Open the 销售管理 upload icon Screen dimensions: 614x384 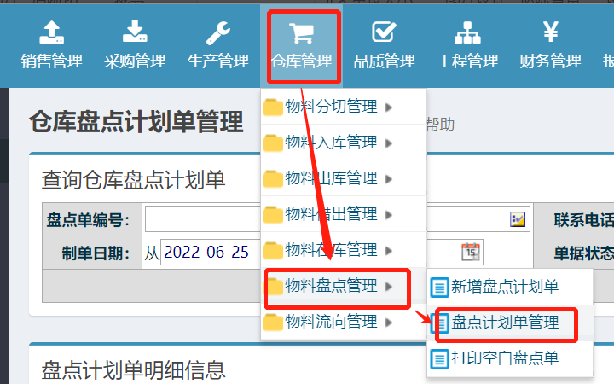(52, 32)
